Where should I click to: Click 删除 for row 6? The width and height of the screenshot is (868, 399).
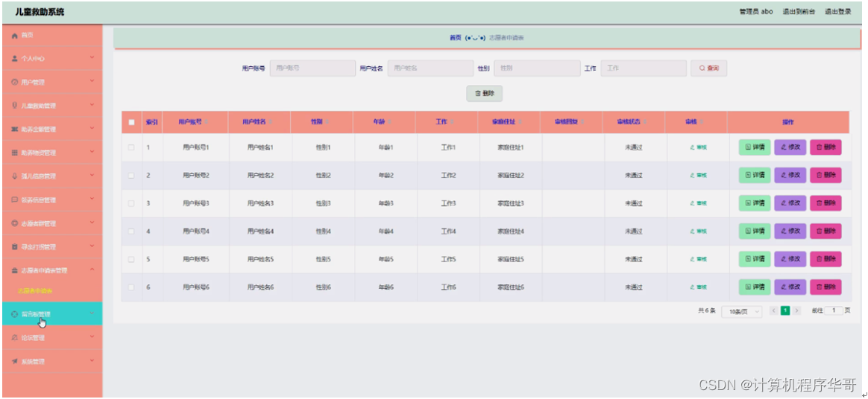(x=826, y=287)
